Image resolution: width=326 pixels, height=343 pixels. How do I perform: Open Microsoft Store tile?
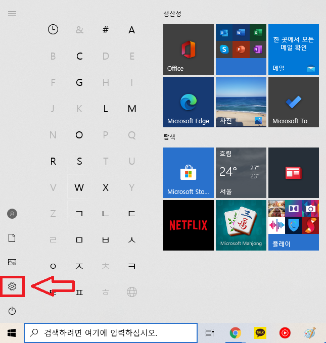(189, 173)
